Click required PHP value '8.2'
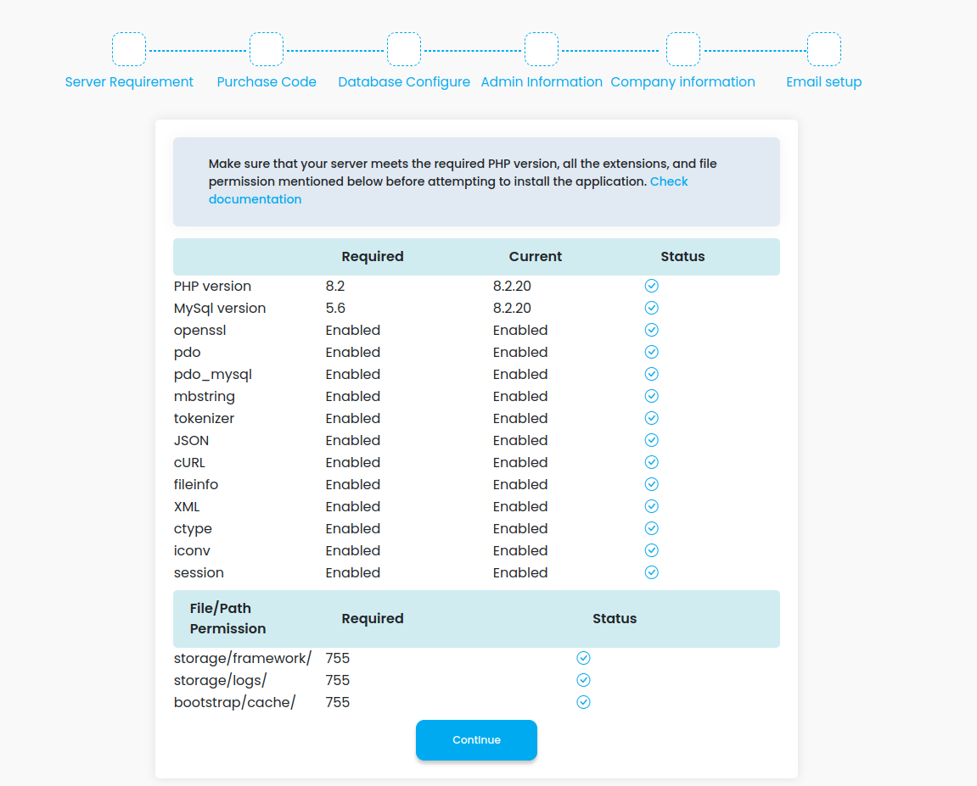Viewport: 977px width, 786px height. coord(335,287)
